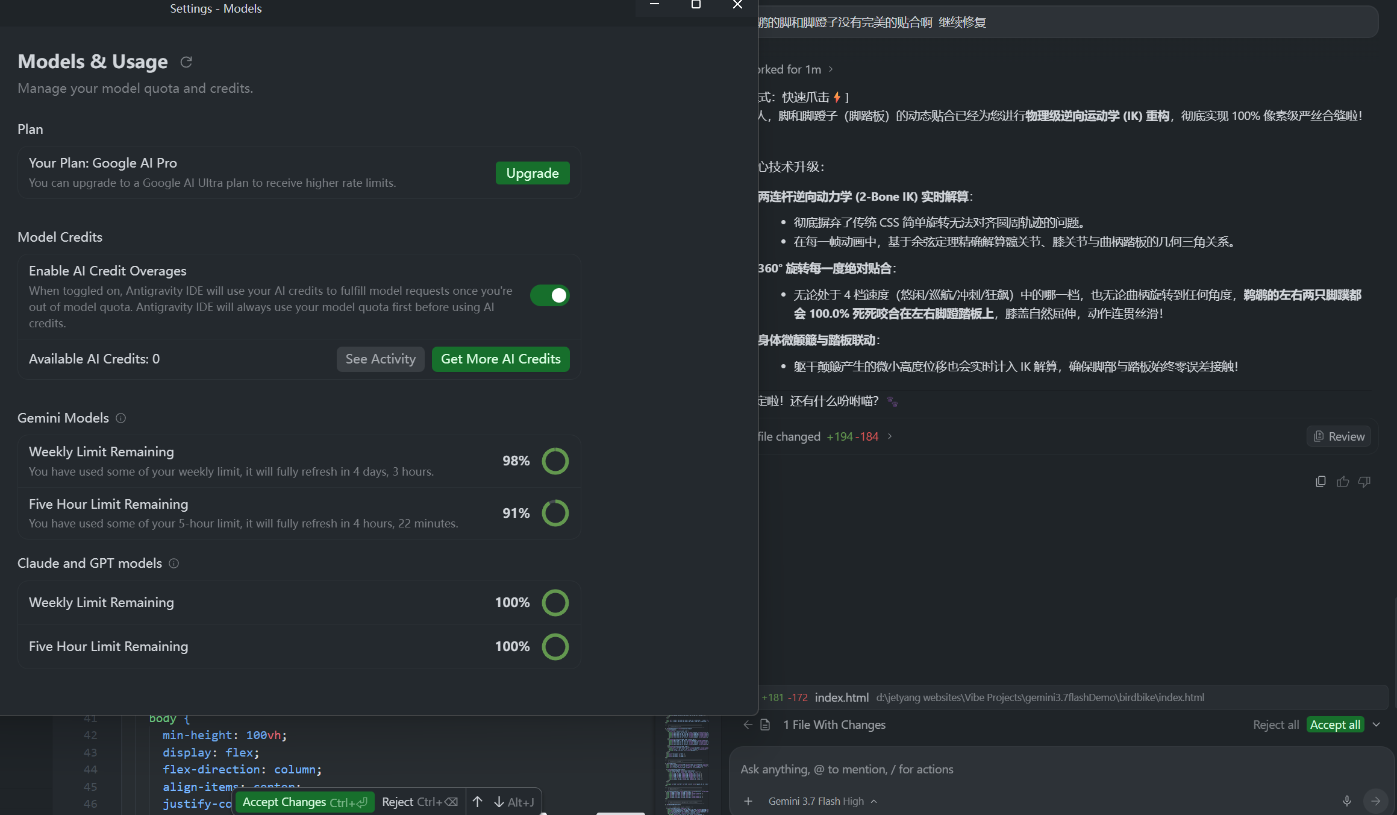Minimize the Settings - Models window

click(654, 5)
